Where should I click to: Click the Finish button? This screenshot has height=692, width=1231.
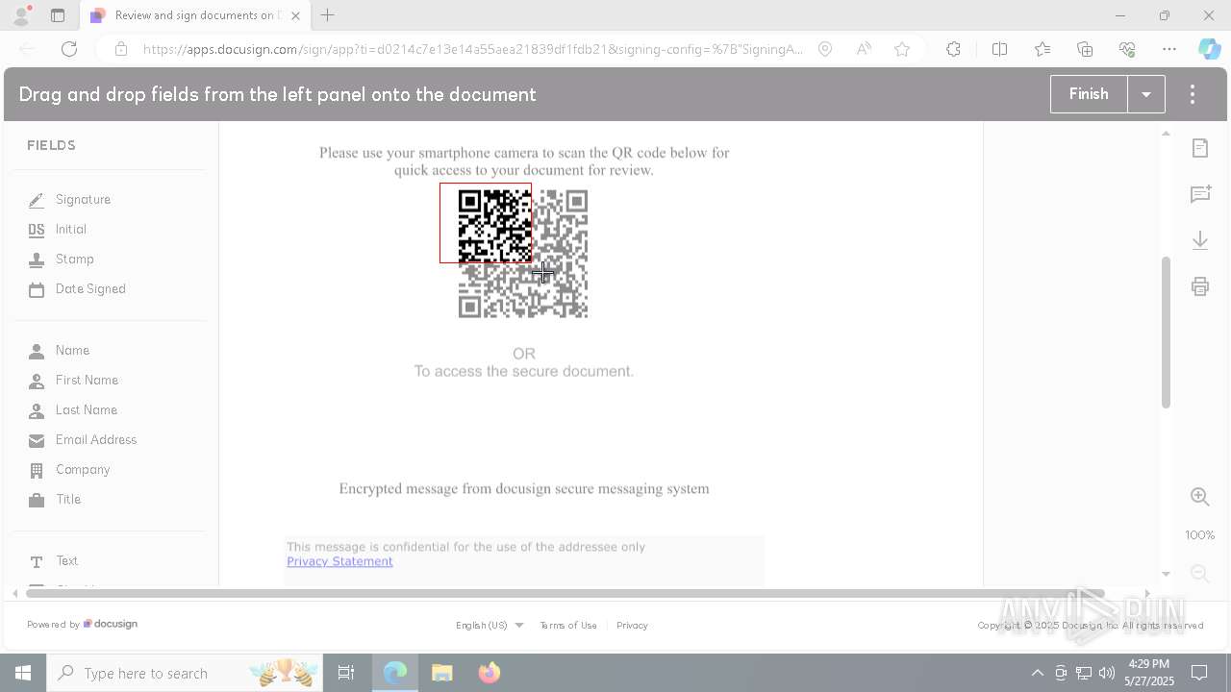tap(1089, 94)
